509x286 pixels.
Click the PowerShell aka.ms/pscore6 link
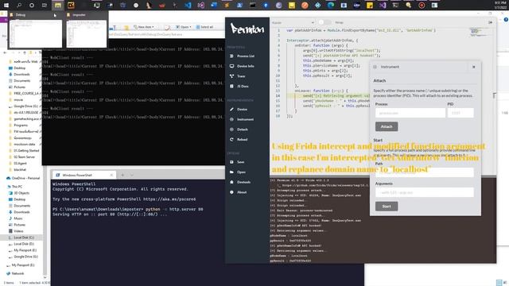pyautogui.click(x=169, y=199)
